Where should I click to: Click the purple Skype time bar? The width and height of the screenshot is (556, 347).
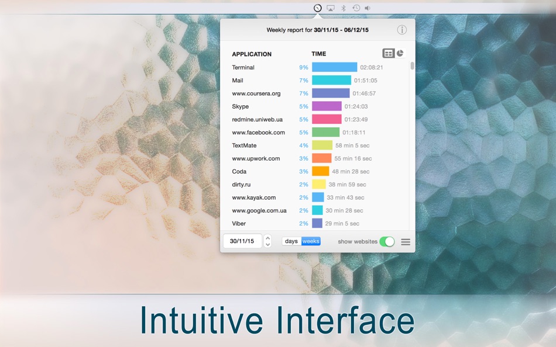(327, 106)
